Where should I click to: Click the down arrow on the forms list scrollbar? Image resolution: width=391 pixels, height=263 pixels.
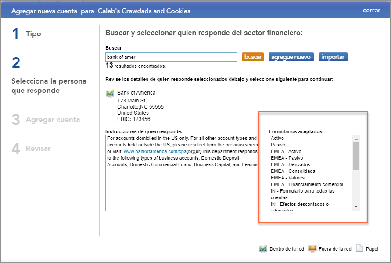point(356,207)
